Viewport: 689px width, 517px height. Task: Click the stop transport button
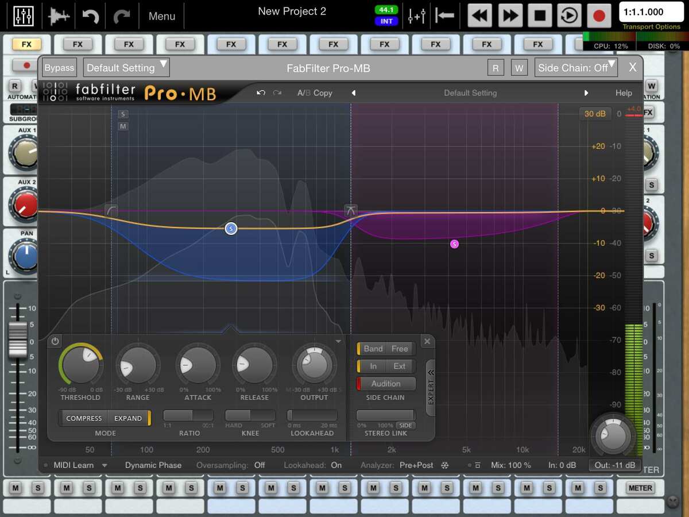(x=540, y=16)
